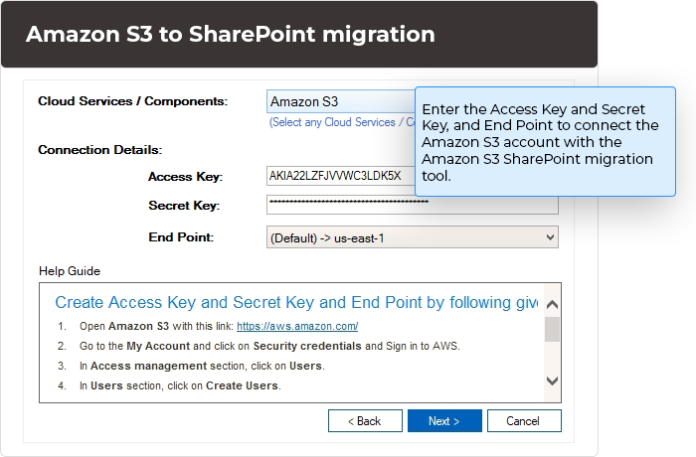Click the Help Guide scroll down arrow
Viewport: 696px width, 457px height.
click(552, 381)
